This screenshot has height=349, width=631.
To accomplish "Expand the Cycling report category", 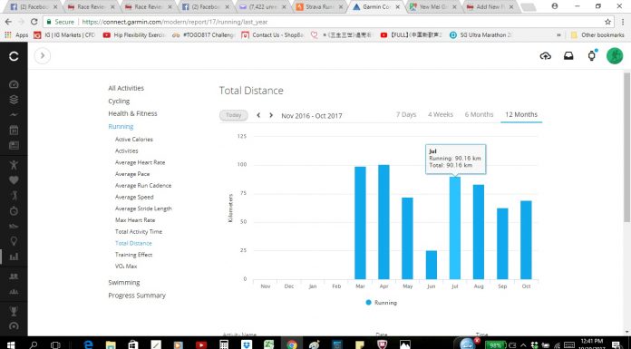I will click(119, 101).
